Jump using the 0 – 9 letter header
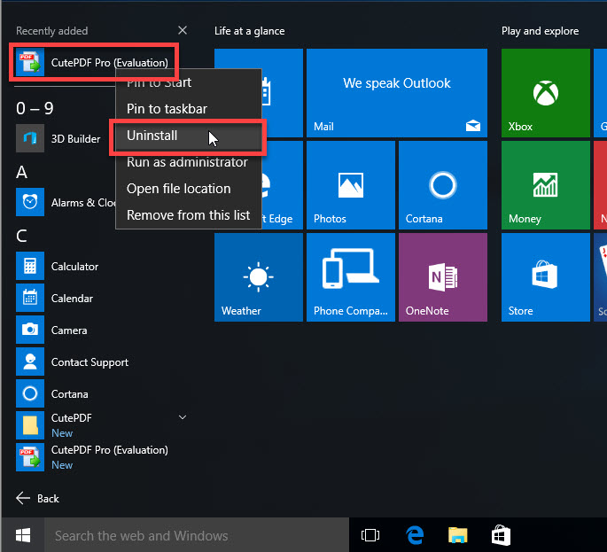This screenshot has height=552, width=607. point(35,108)
